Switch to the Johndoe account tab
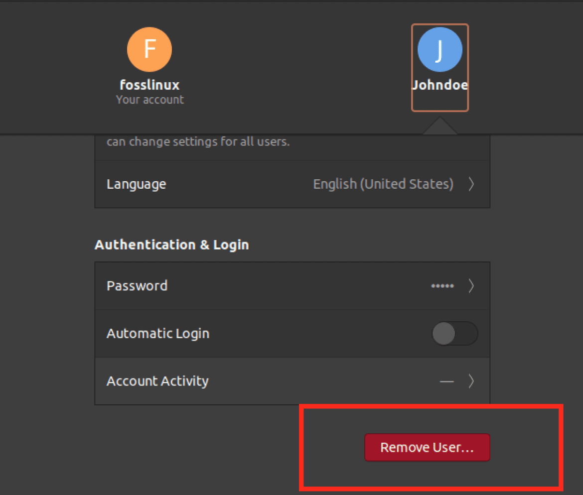This screenshot has height=495, width=583. pos(440,67)
